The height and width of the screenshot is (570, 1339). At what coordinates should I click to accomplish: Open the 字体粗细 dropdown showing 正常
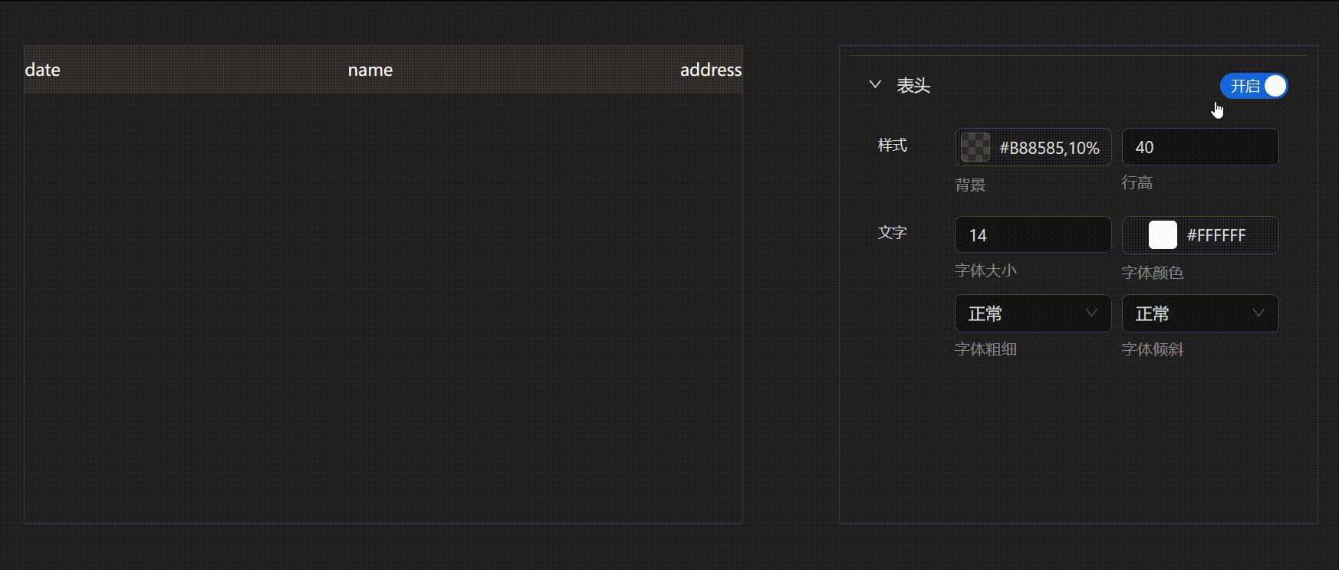(1032, 313)
